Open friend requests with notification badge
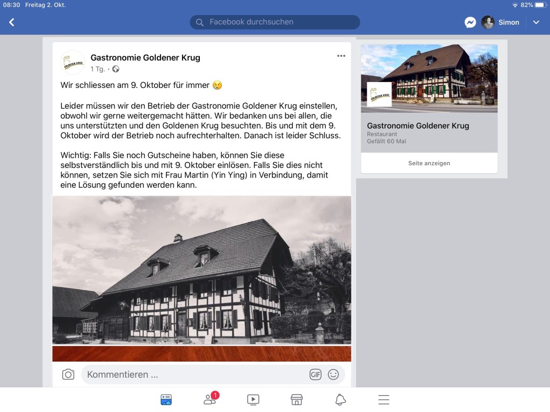 click(x=211, y=399)
